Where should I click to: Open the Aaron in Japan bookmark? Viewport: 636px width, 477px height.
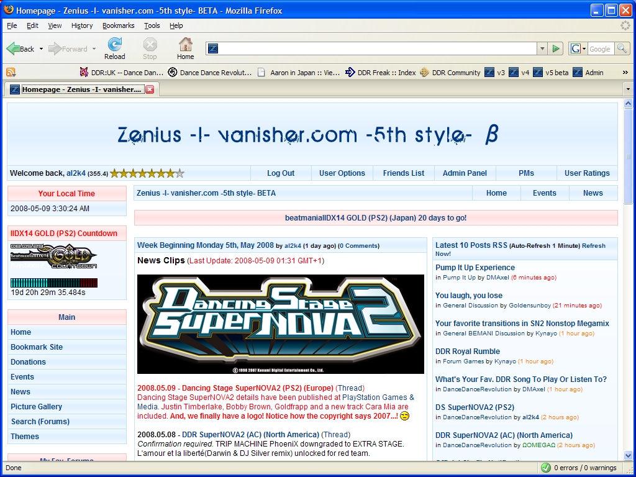[x=299, y=73]
